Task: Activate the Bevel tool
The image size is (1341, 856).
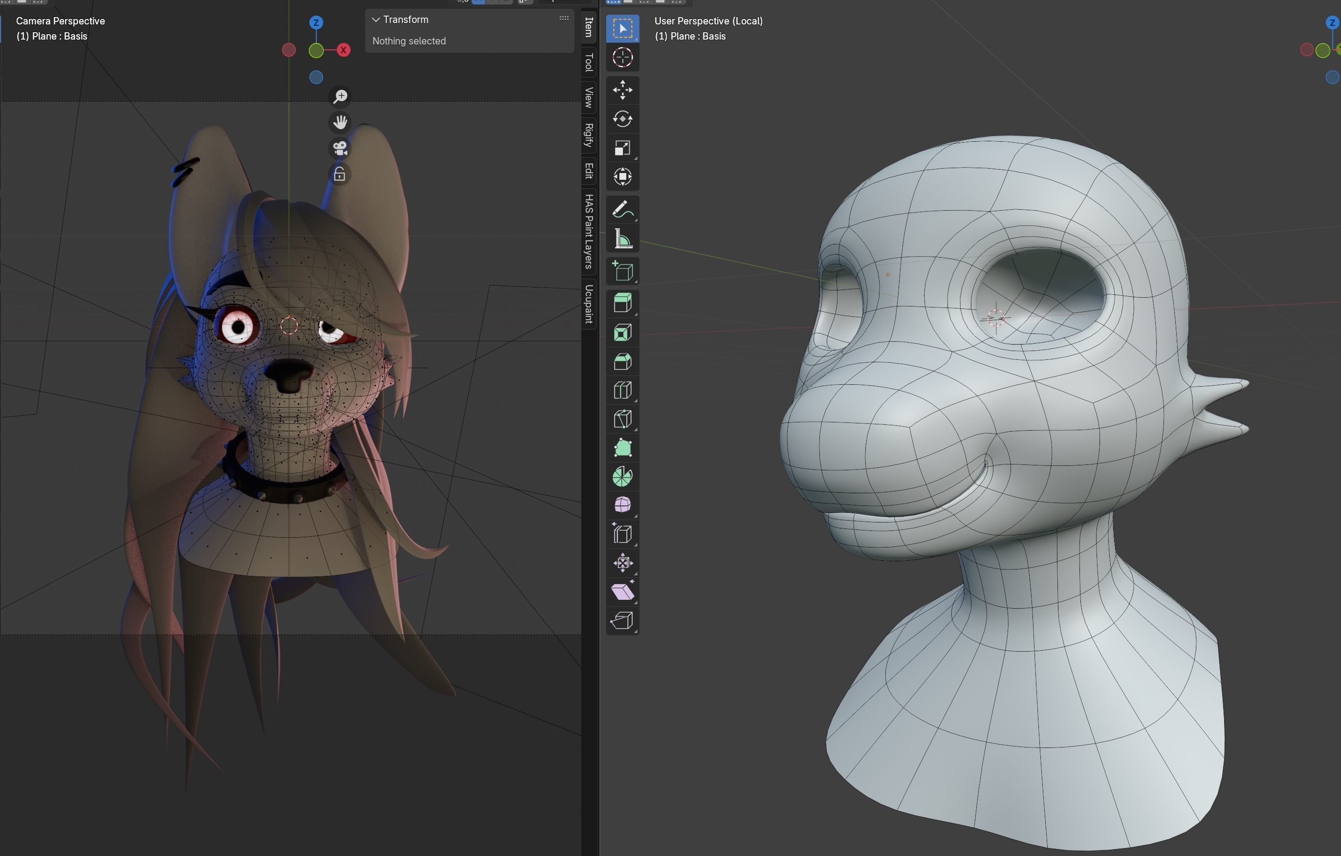Action: click(622, 361)
